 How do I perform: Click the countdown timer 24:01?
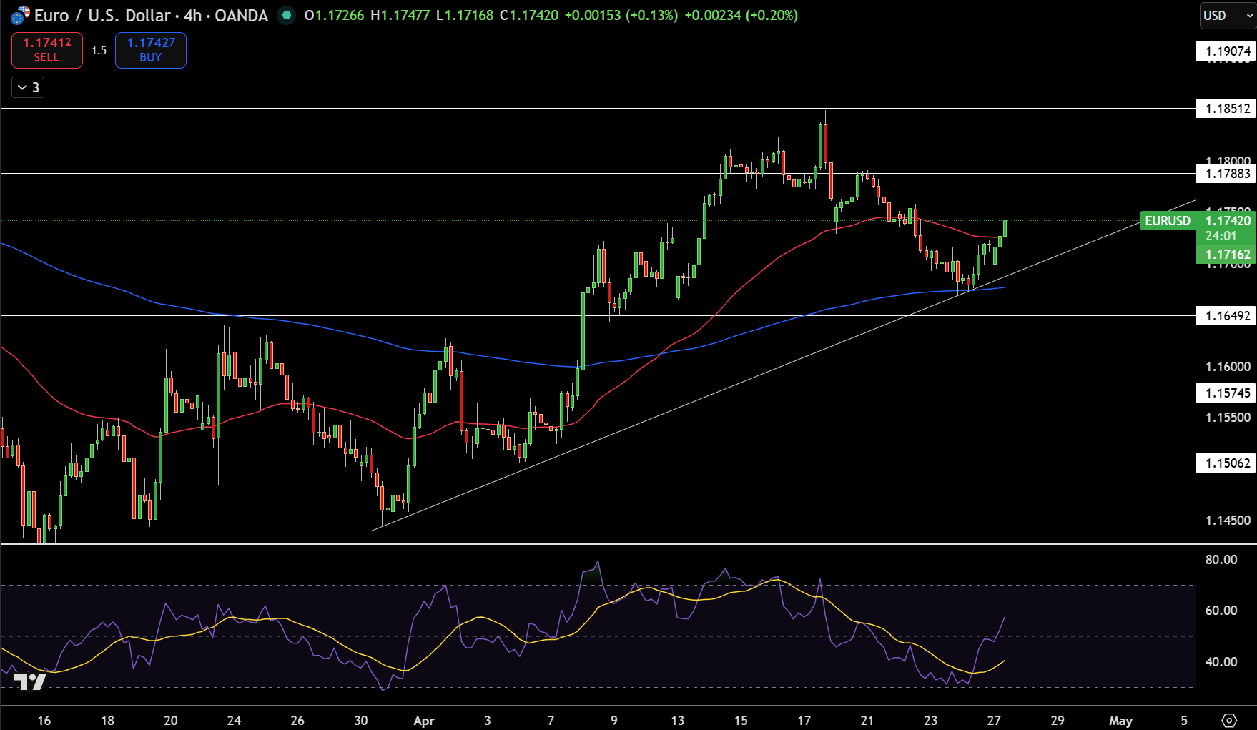tap(1221, 236)
